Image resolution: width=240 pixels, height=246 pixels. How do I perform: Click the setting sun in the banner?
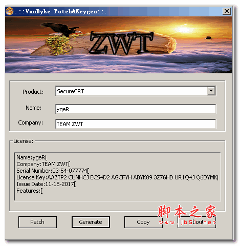pos(185,29)
